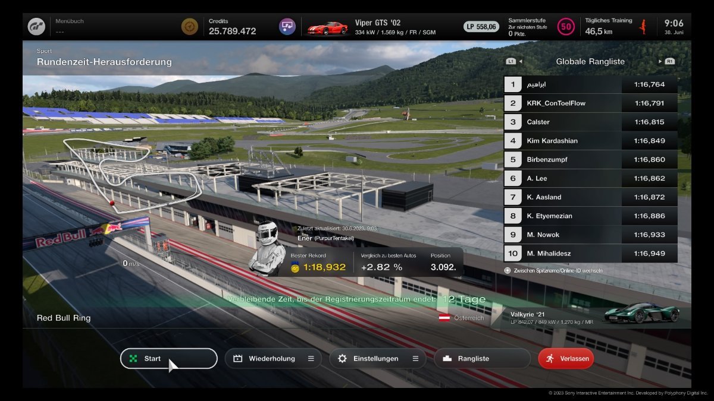
Task: Click the Rangliste podium icon
Action: [x=447, y=359]
